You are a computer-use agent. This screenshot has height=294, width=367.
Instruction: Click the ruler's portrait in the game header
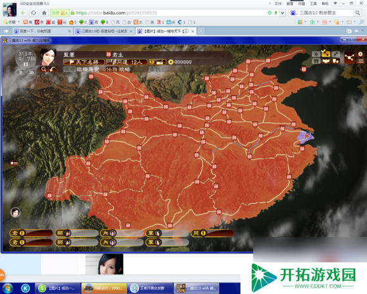[x=49, y=56]
